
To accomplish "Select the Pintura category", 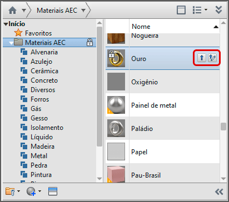I will (41, 175).
